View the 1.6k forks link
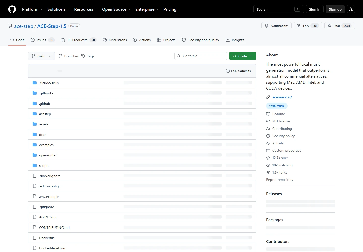Image resolution: width=363 pixels, height=252 pixels. click(277, 172)
